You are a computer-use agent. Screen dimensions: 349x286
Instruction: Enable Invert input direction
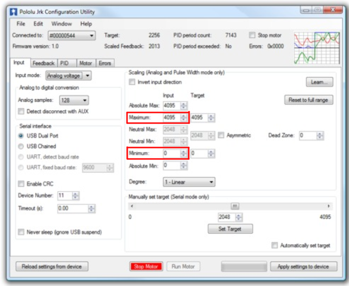tap(132, 82)
